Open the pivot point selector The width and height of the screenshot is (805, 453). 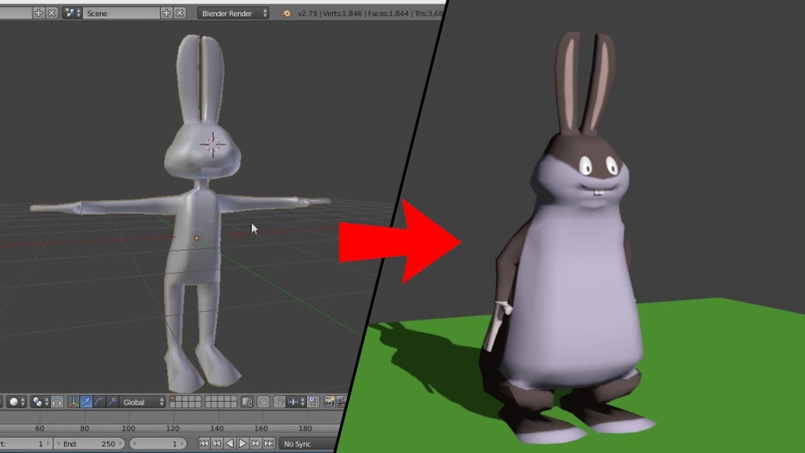(40, 401)
